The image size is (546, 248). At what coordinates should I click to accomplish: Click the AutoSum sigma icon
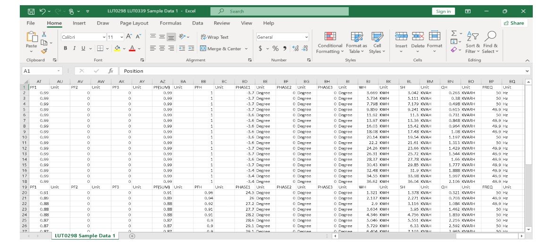coord(454,34)
